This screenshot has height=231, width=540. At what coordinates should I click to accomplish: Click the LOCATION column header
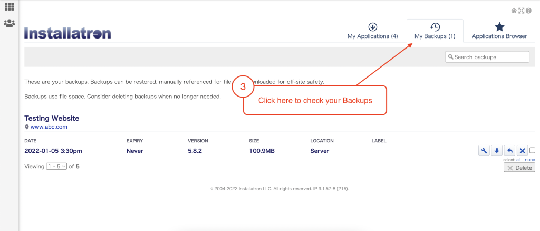pyautogui.click(x=322, y=141)
